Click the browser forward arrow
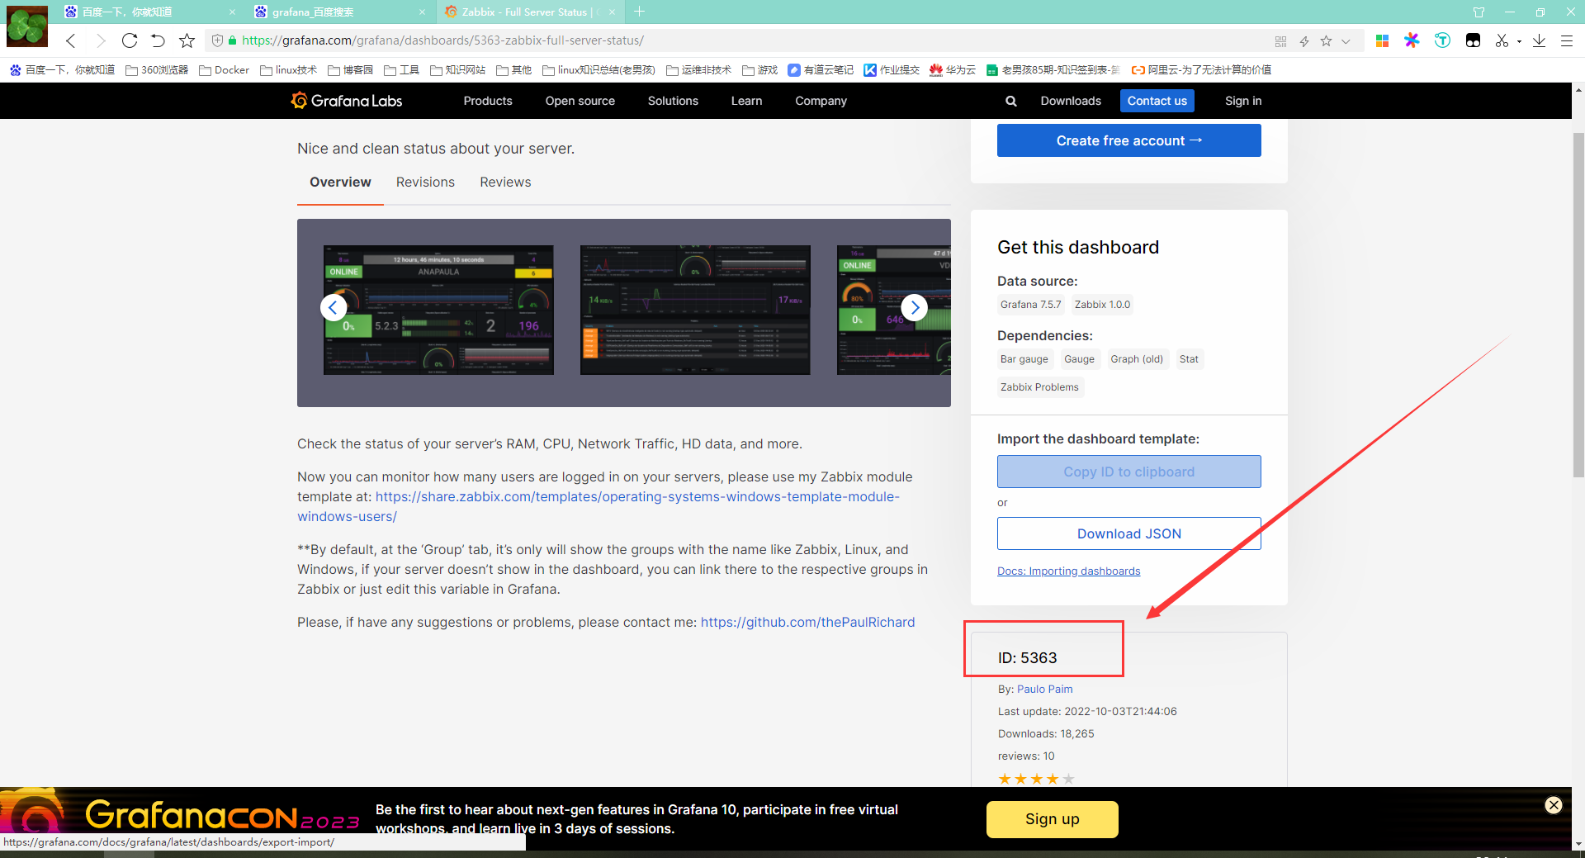Image resolution: width=1585 pixels, height=858 pixels. point(101,40)
